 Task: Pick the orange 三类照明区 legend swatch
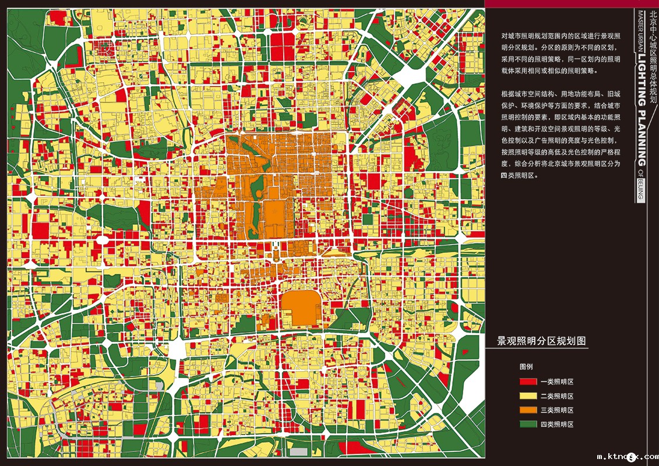(x=528, y=411)
